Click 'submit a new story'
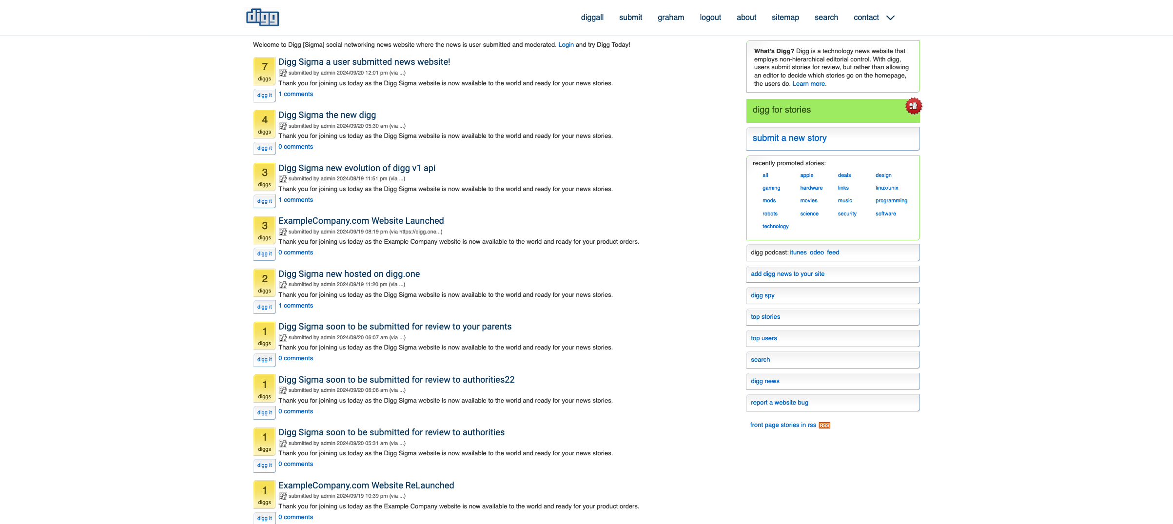Screen dimensions: 1173x524 pos(789,138)
